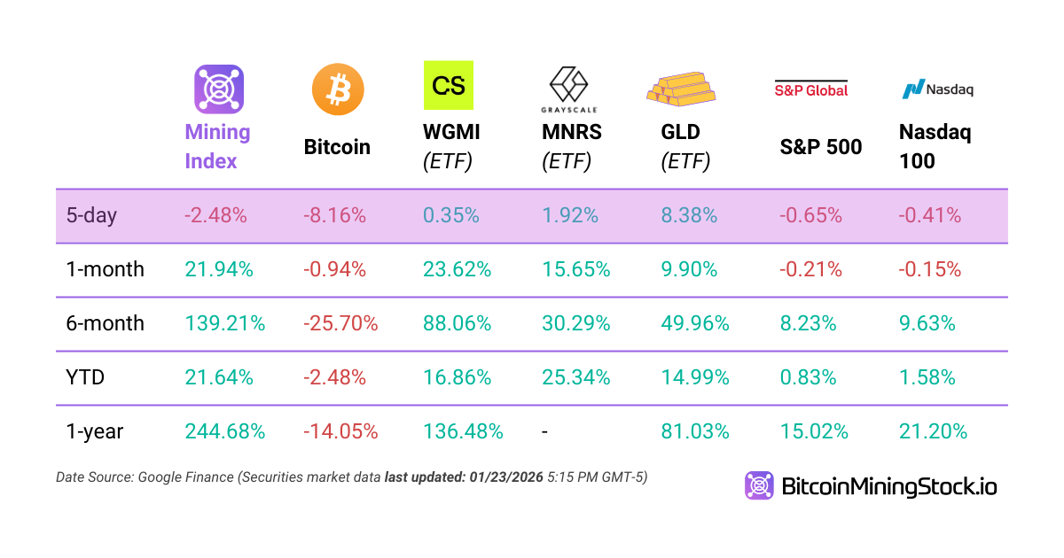1064x558 pixels.
Task: Click the BitcoinMiningStock.io text link
Action: (888, 486)
